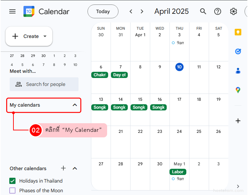Viewport: 248px width, 195px height.
Task: Open Google Maps in side panel
Action: coord(238,90)
